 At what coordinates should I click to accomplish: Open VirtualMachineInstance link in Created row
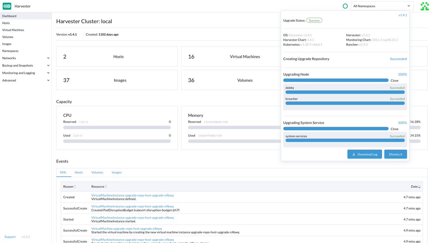coord(132,195)
